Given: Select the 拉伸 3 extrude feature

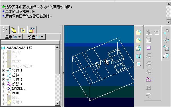Looking at the screenshot, I should 17,80.
